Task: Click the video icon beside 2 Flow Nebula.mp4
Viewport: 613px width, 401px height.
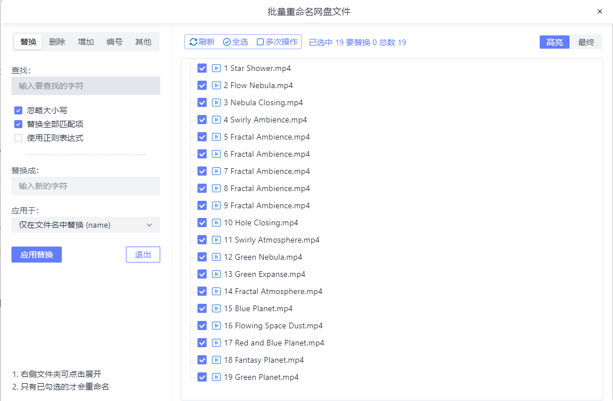Action: pos(216,86)
